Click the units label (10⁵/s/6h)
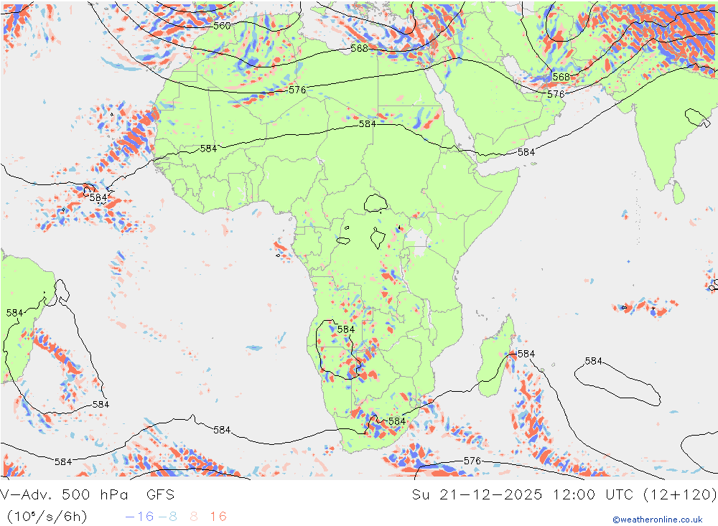Image resolution: width=718 pixels, height=526 pixels. 47,517
